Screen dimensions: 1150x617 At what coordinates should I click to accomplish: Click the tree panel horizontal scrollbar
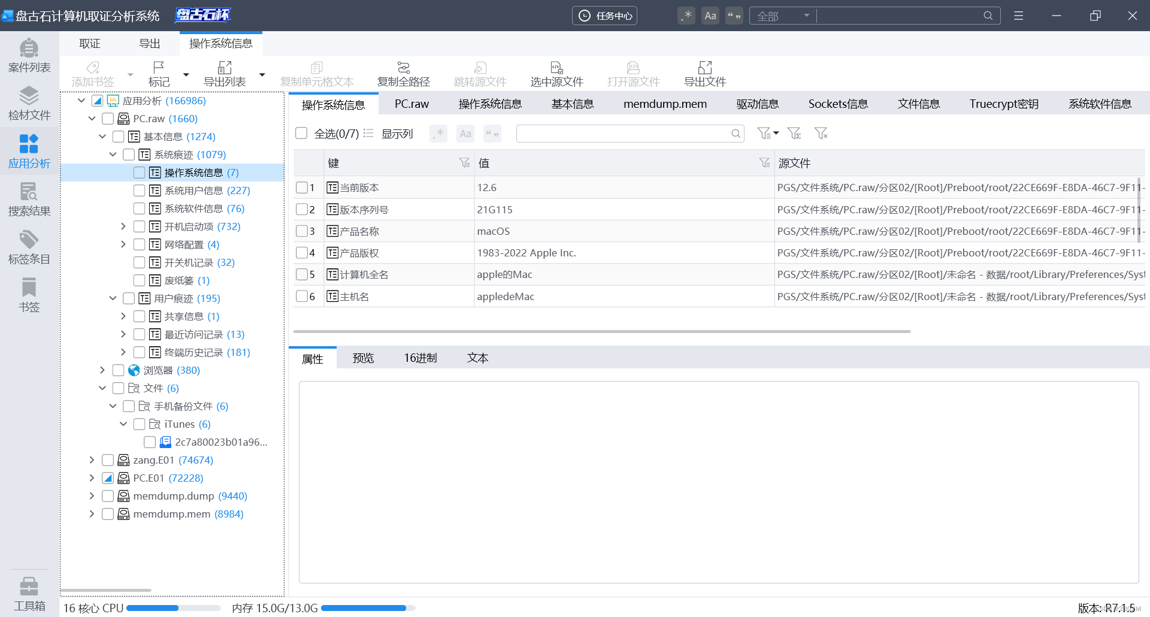coord(106,591)
